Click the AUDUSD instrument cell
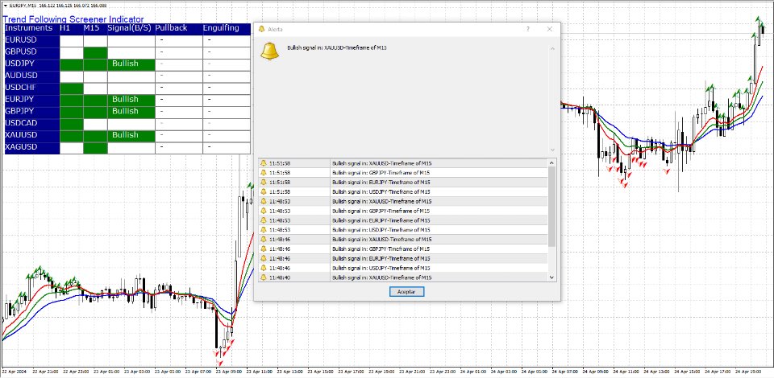 32,76
